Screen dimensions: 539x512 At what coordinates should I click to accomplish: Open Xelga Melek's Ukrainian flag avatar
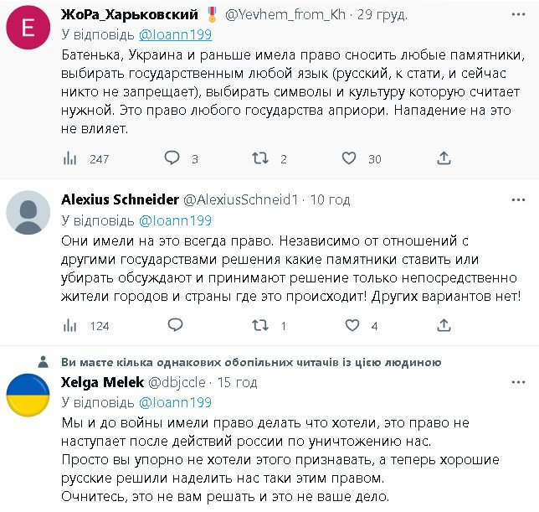coord(28,395)
